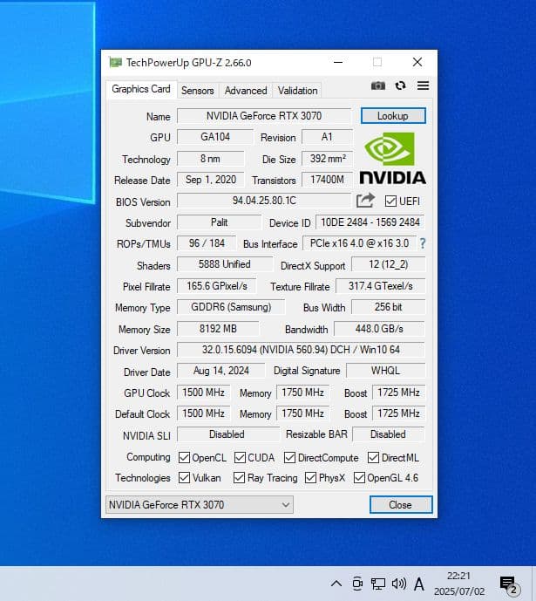Click the Lookup button
Screen dimensions: 536x601
393,116
